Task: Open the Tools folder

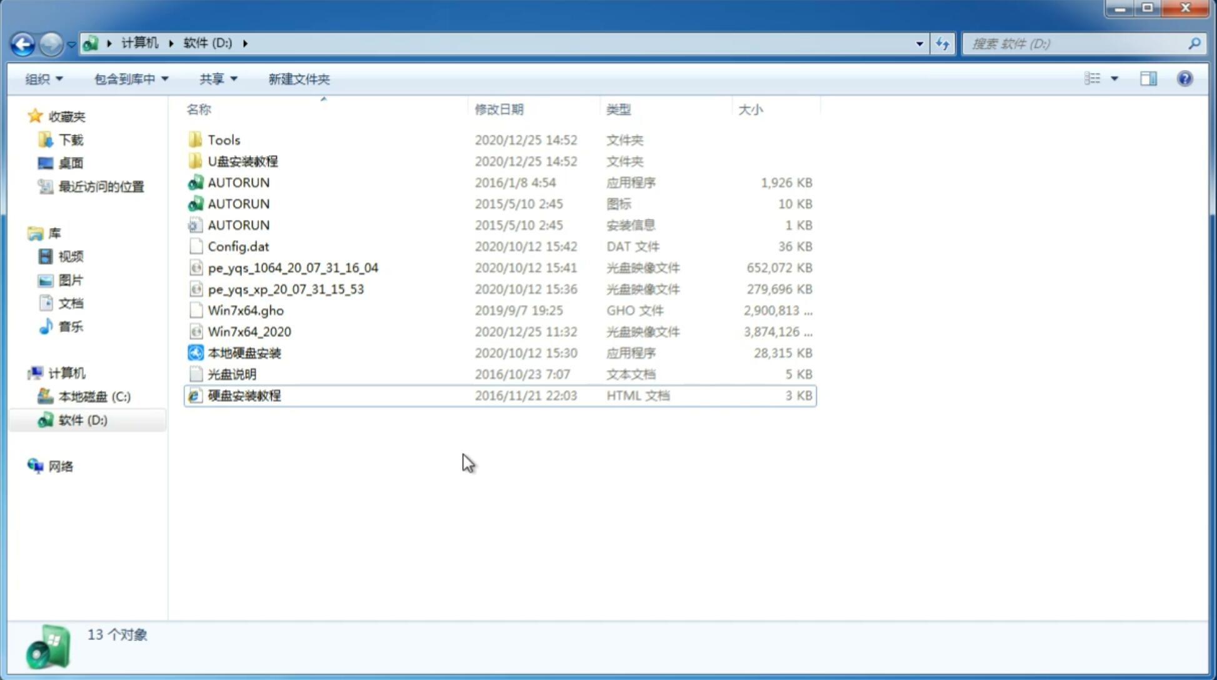Action: (x=224, y=139)
